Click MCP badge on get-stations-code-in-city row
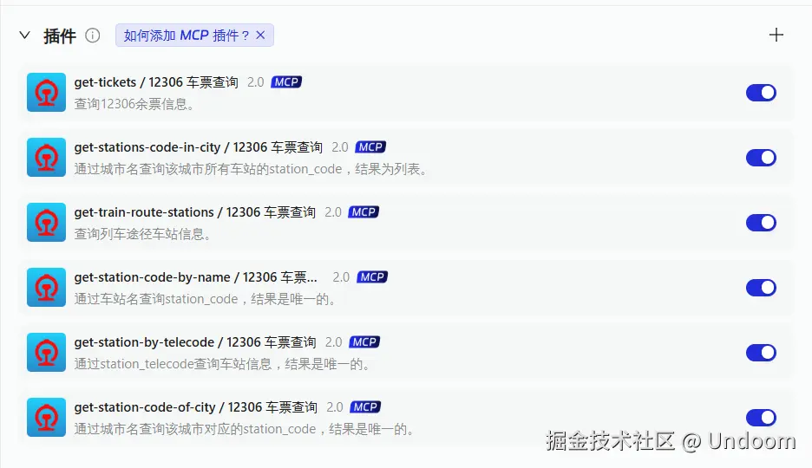Image resolution: width=812 pixels, height=468 pixels. pyautogui.click(x=370, y=147)
